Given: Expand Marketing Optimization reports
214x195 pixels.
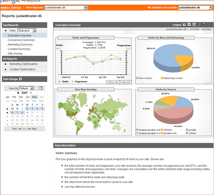Looking at the screenshot, I should click(x=6, y=64).
